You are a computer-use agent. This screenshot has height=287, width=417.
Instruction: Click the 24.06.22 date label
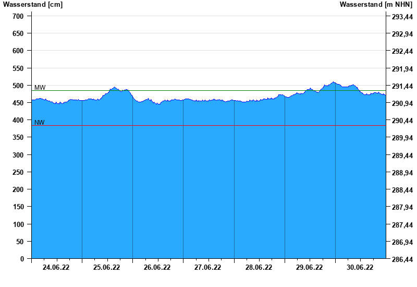57,268
